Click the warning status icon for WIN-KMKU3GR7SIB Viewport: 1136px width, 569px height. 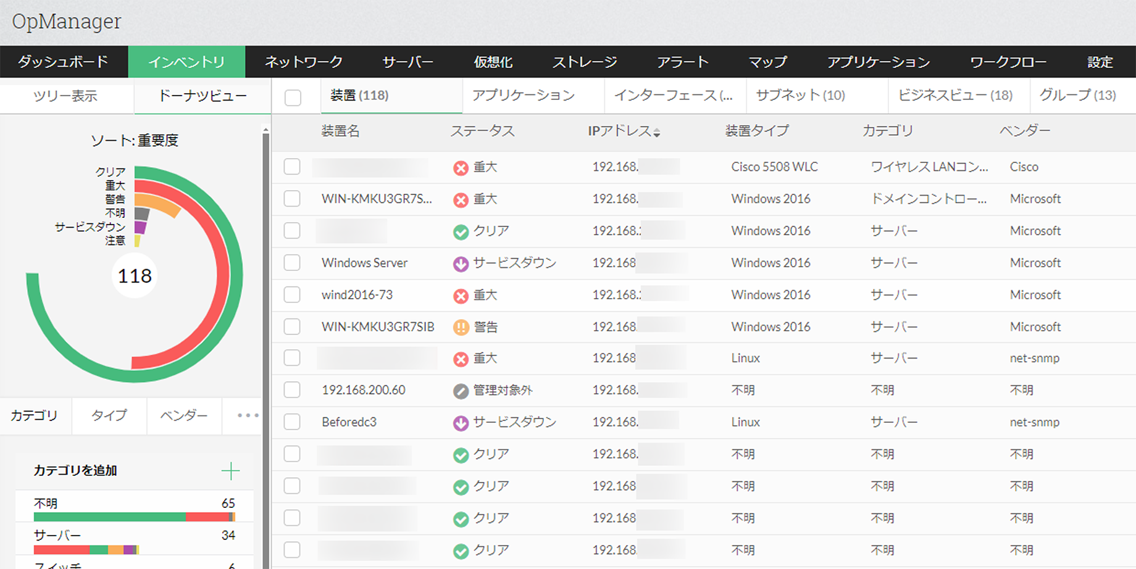click(x=461, y=328)
